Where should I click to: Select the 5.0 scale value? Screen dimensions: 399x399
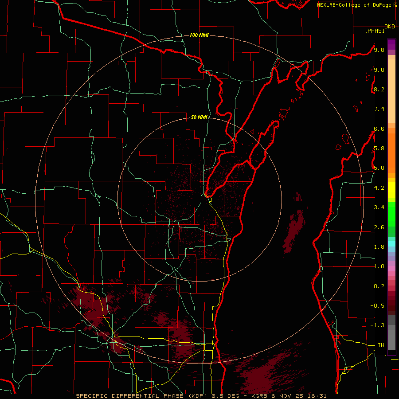pyautogui.click(x=379, y=168)
